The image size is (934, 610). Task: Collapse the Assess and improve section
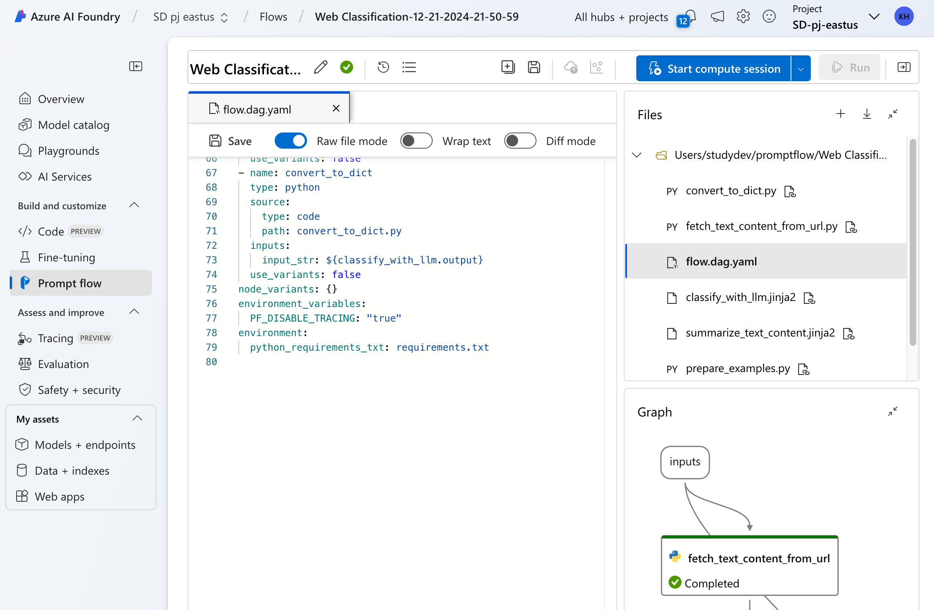[134, 312]
